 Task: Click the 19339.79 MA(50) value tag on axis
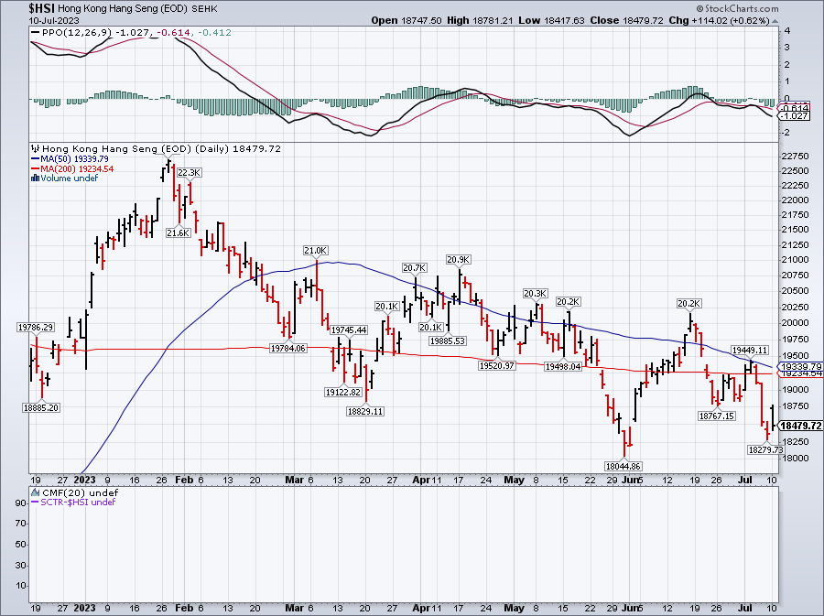pyautogui.click(x=798, y=366)
